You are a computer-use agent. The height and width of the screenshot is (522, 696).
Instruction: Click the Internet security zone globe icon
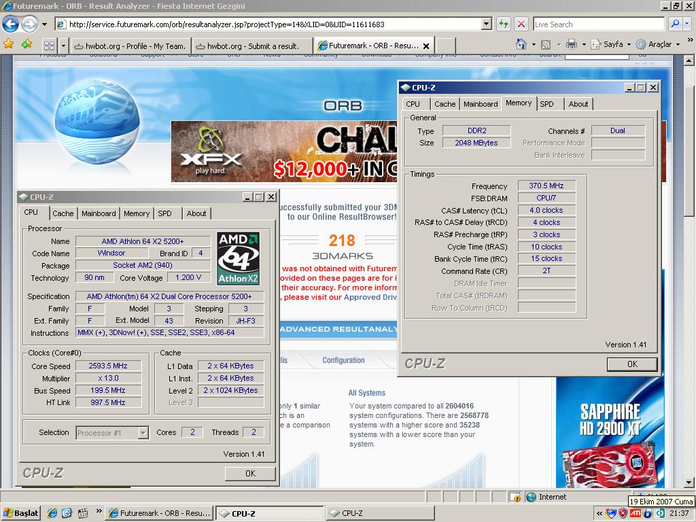531,497
